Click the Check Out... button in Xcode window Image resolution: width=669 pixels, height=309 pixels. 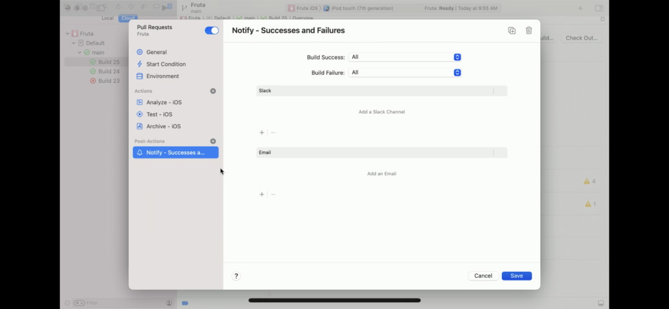click(x=582, y=38)
